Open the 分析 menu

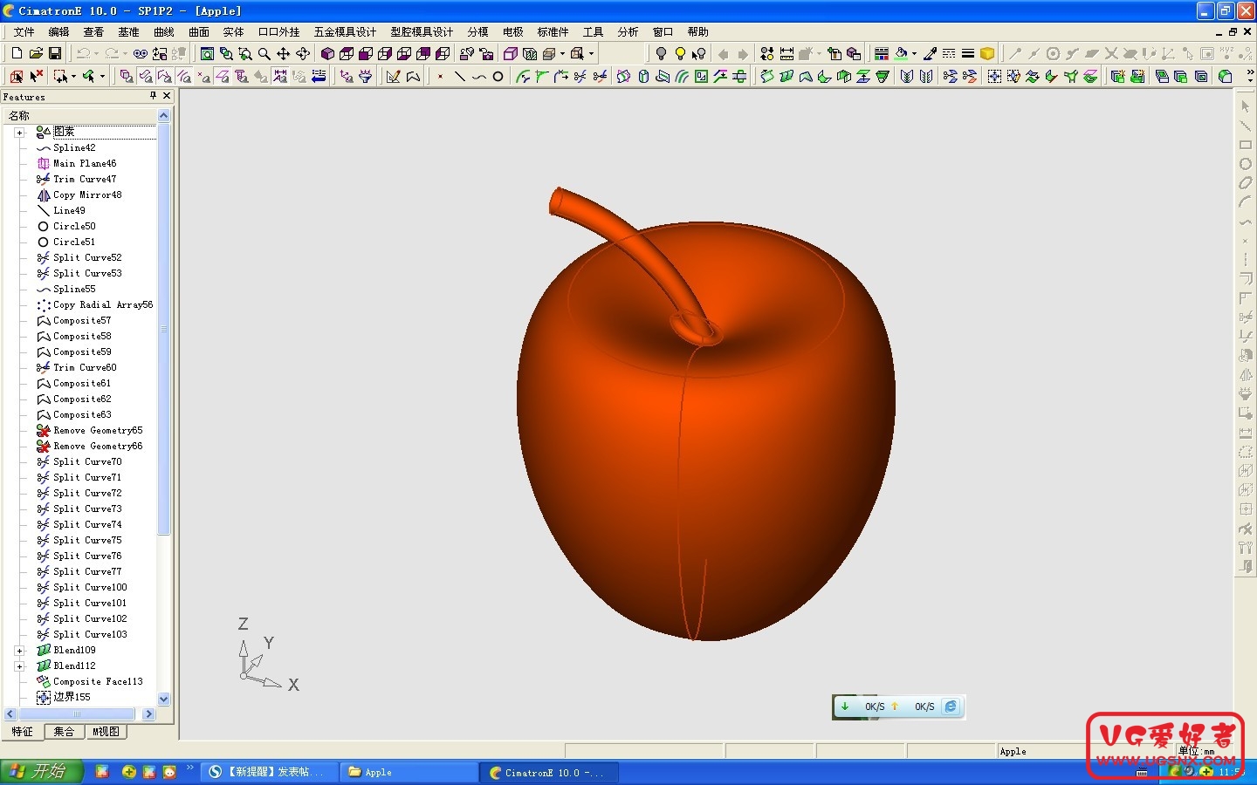coord(628,31)
